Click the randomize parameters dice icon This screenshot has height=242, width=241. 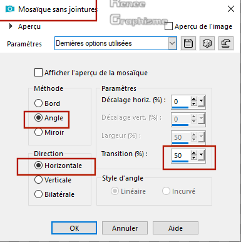pyautogui.click(x=207, y=43)
